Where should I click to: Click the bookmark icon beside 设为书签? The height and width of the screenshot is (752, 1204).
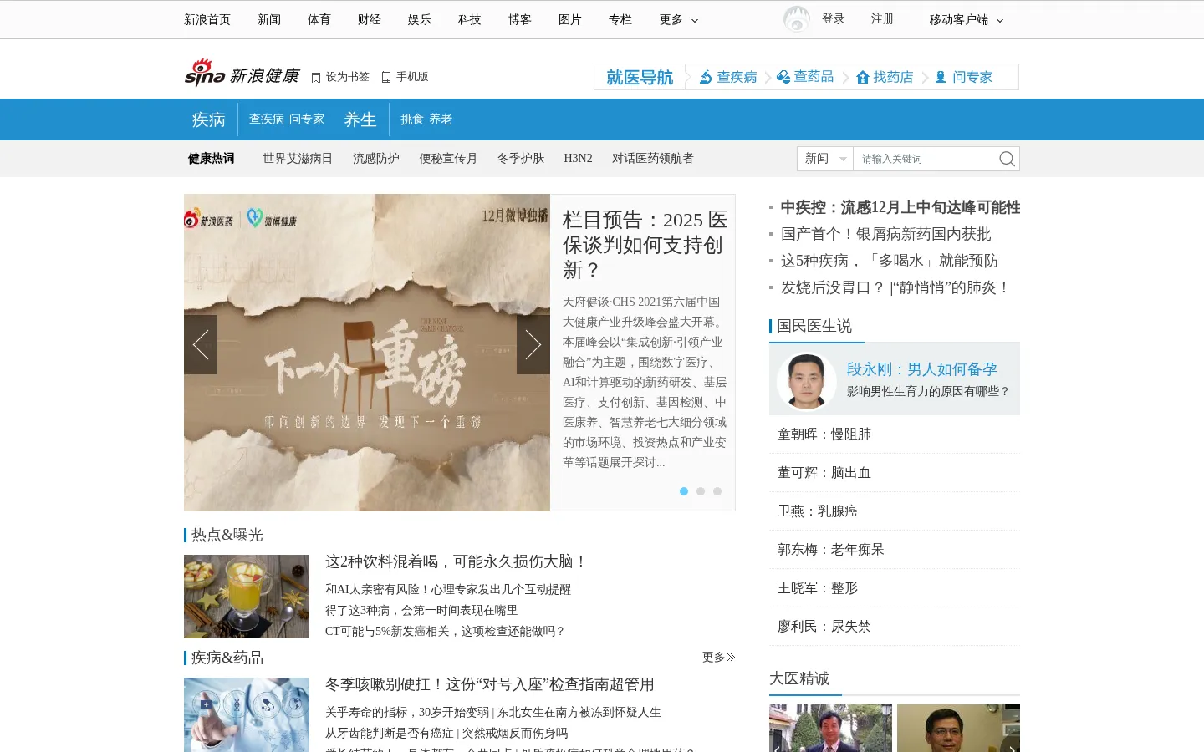pyautogui.click(x=316, y=77)
